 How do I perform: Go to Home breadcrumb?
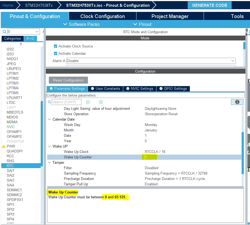8,5
